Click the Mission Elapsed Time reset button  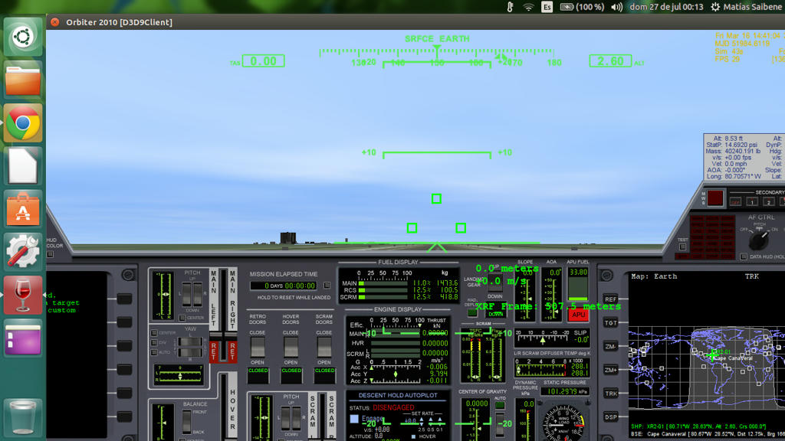[327, 286]
